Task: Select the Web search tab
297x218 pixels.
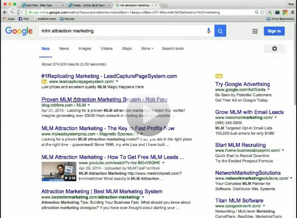Action: (45, 49)
